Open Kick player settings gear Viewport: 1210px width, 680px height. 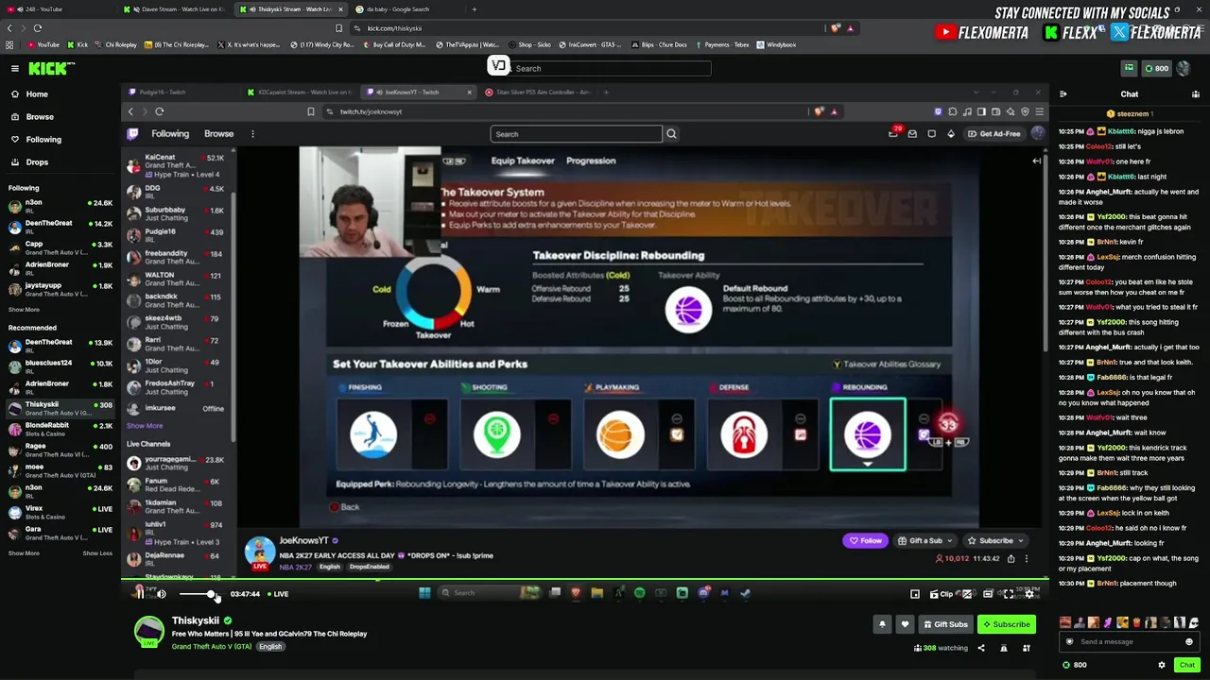point(1029,594)
